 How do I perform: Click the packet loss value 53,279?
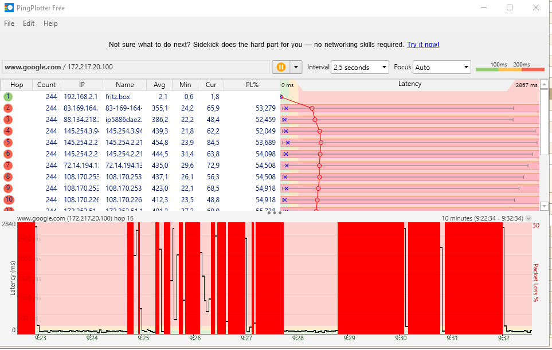pos(265,108)
